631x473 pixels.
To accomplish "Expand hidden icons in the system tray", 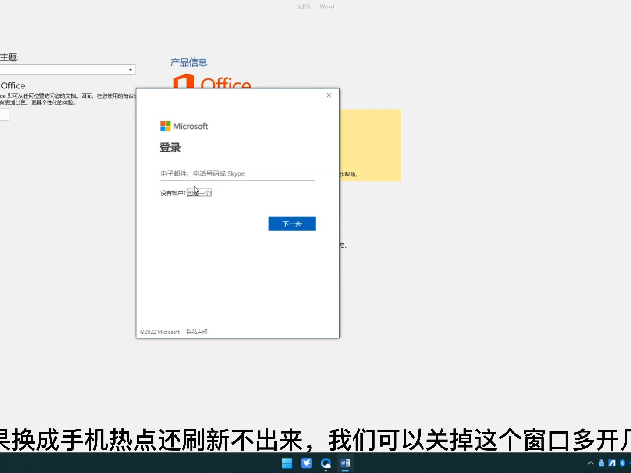I will coord(591,463).
